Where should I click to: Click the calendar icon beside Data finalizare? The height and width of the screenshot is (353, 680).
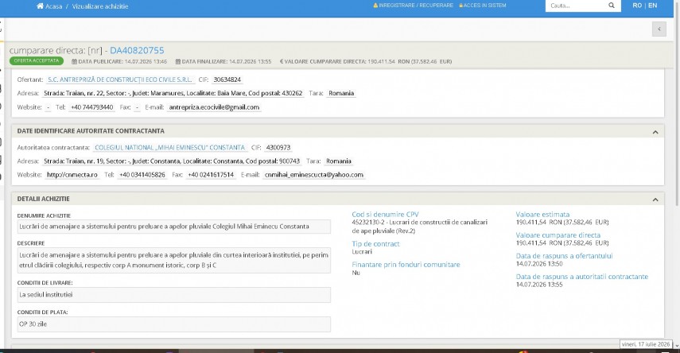tap(178, 61)
